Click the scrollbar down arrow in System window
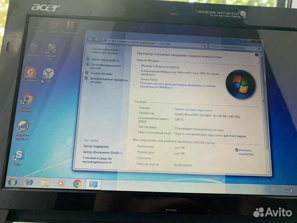The image size is (297, 223). [x=268, y=172]
